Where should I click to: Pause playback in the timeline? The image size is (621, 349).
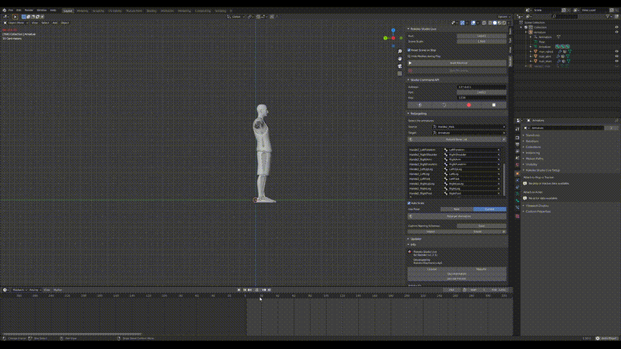click(x=257, y=289)
